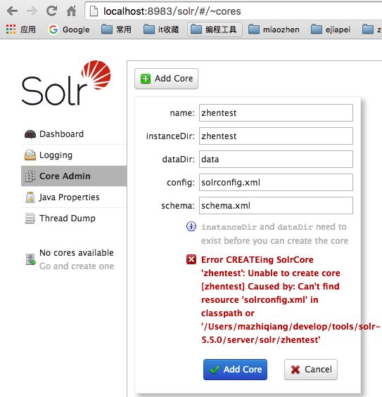Open the it收藏 bookmark folder
The image size is (382, 397).
[x=161, y=30]
